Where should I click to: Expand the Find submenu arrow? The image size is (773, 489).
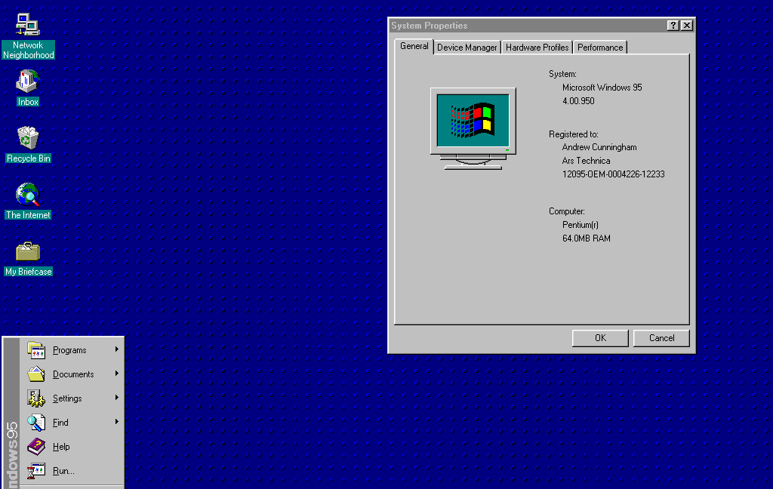click(117, 422)
